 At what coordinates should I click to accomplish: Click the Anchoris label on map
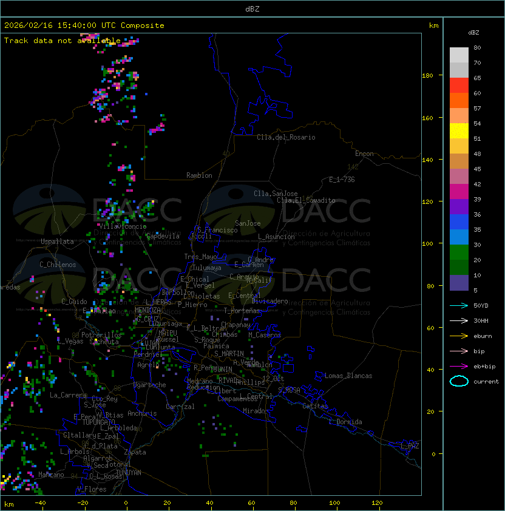coord(142,413)
